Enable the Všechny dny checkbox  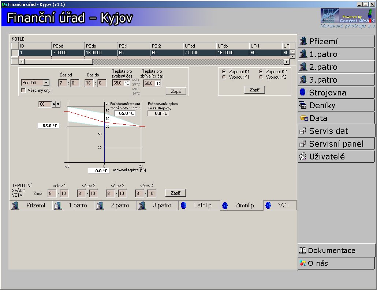(23, 90)
